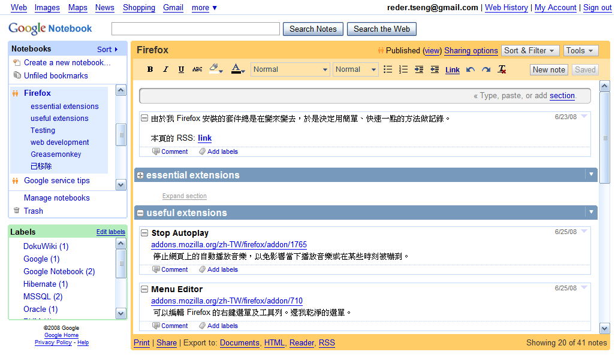Click shared icon beside Firefox notebook

point(16,93)
